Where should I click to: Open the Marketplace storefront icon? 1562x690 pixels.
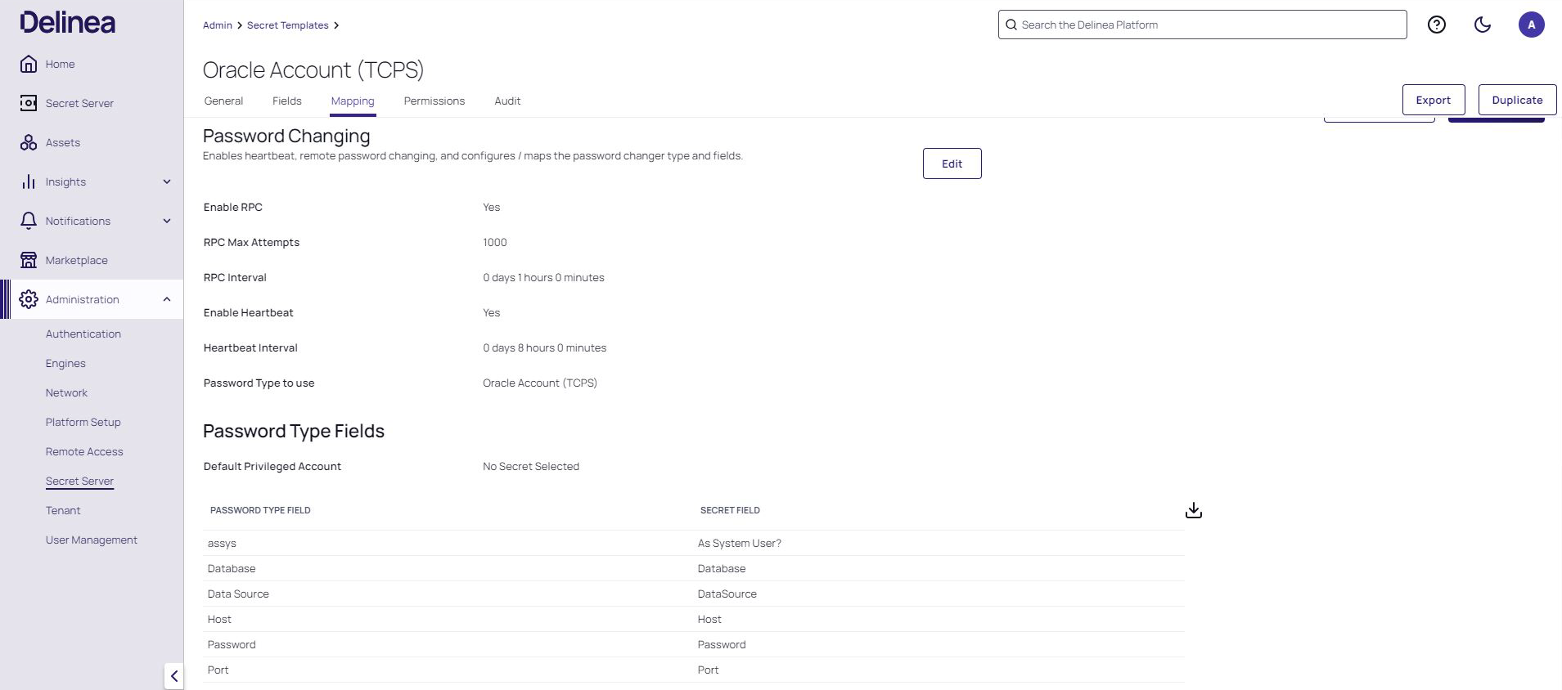(x=29, y=260)
